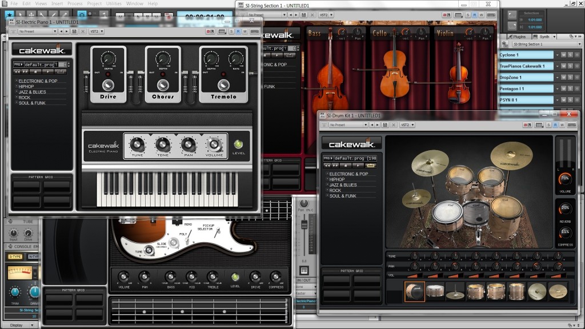Screen dimensions: 585x329
Task: Expand ROCK in Electric Piano browser
Action: coord(17,97)
